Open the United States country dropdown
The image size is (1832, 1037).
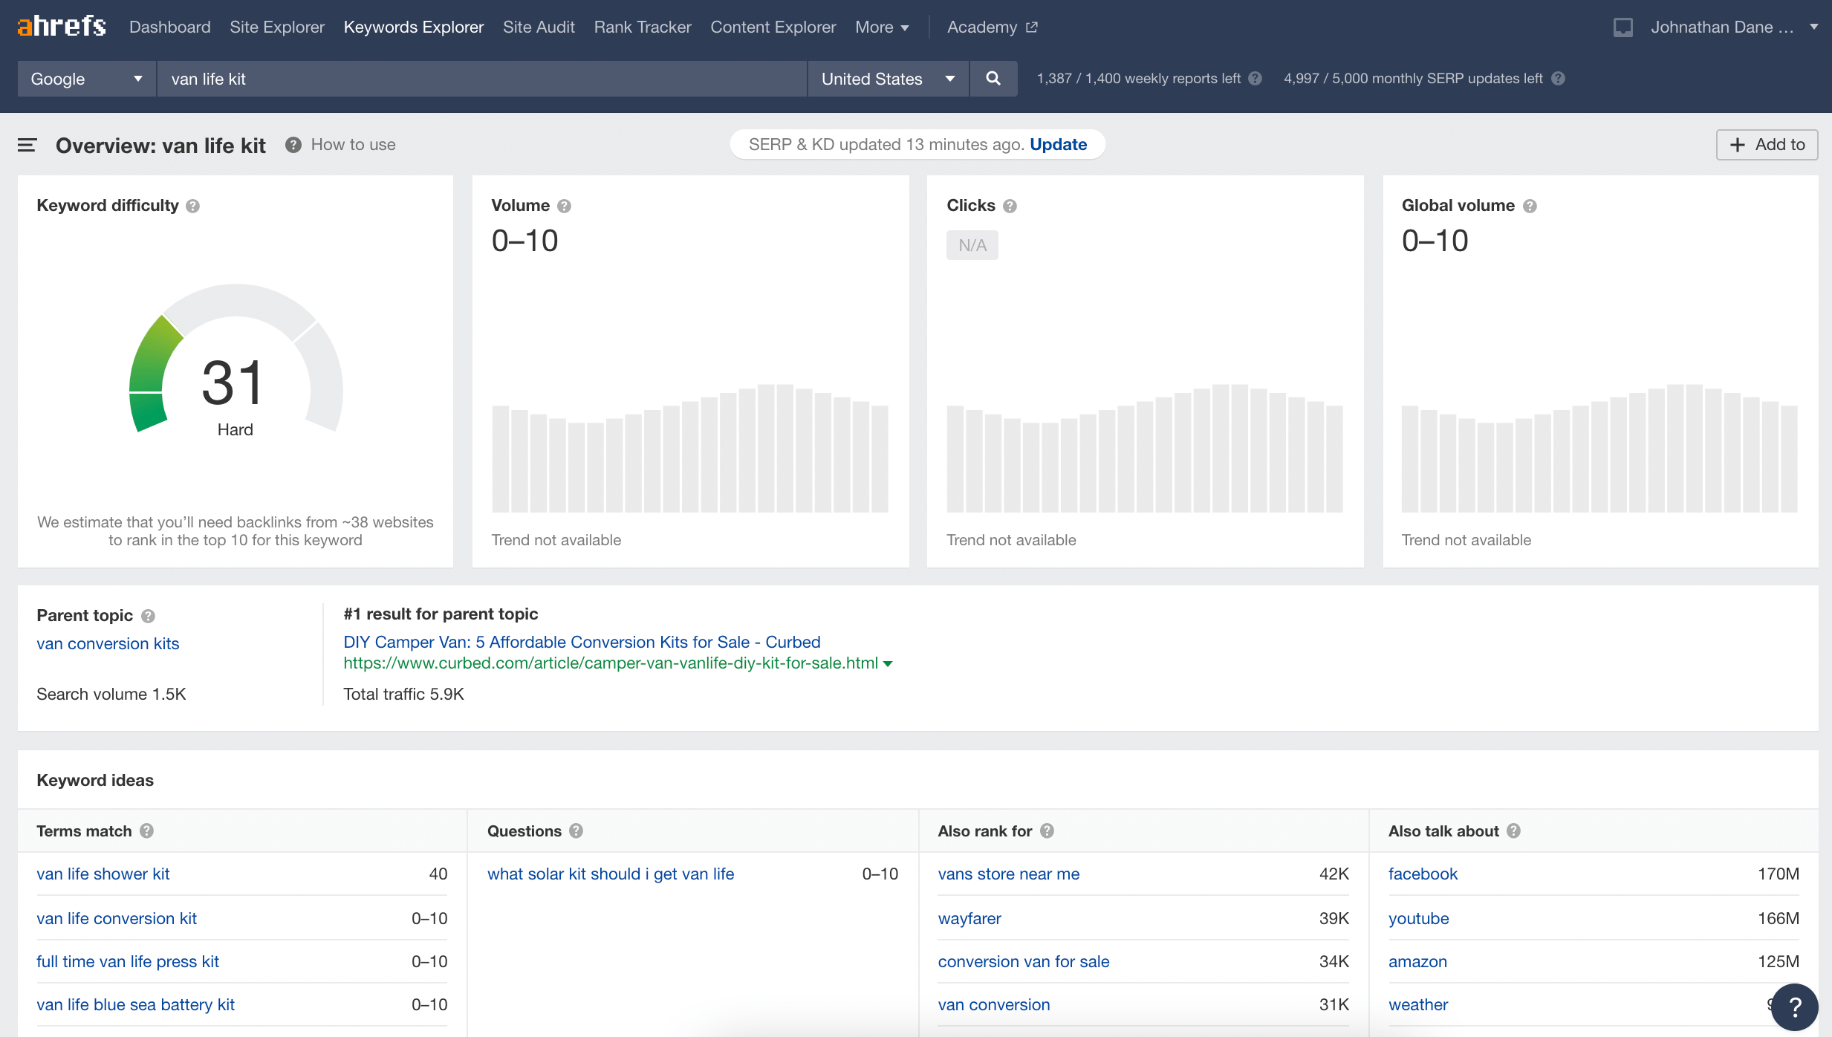887,79
